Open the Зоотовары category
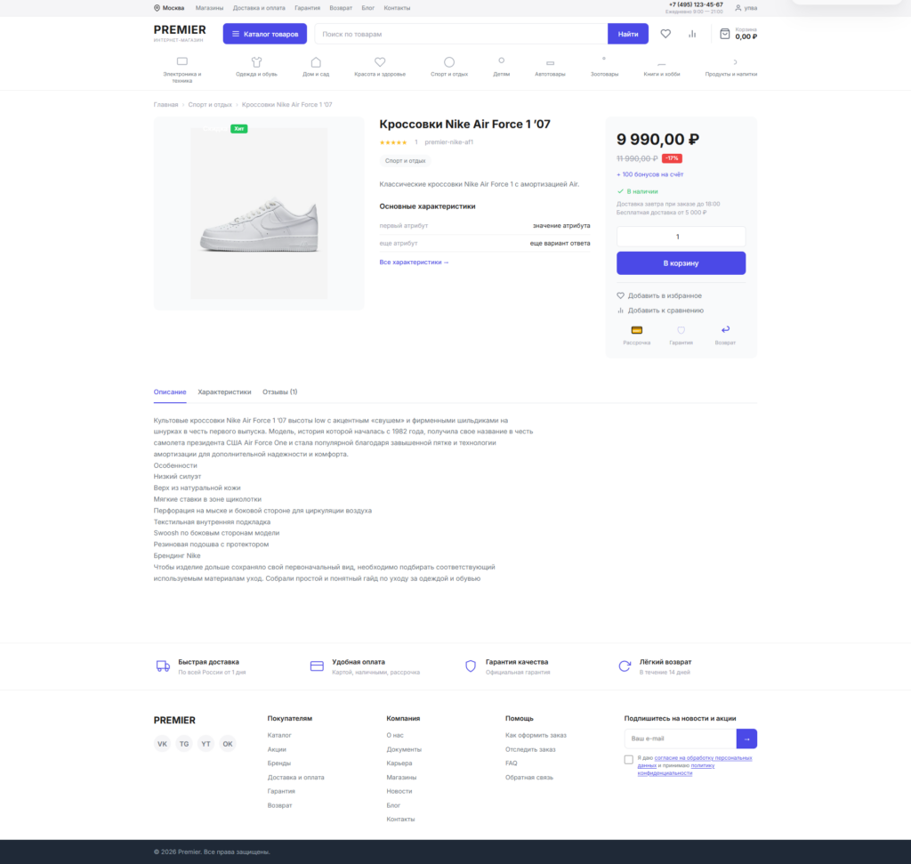This screenshot has height=864, width=911. (x=604, y=67)
